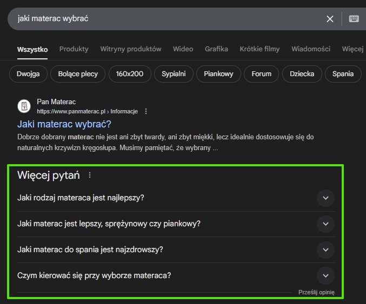Open the three-dot menu next to Pan Materac URL
This screenshot has height=304, width=366.
(146, 111)
